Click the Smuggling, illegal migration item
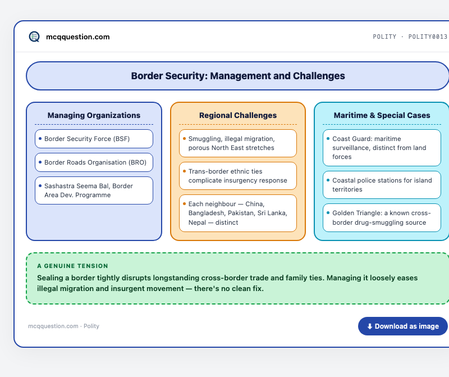This screenshot has width=449, height=377. click(x=238, y=143)
